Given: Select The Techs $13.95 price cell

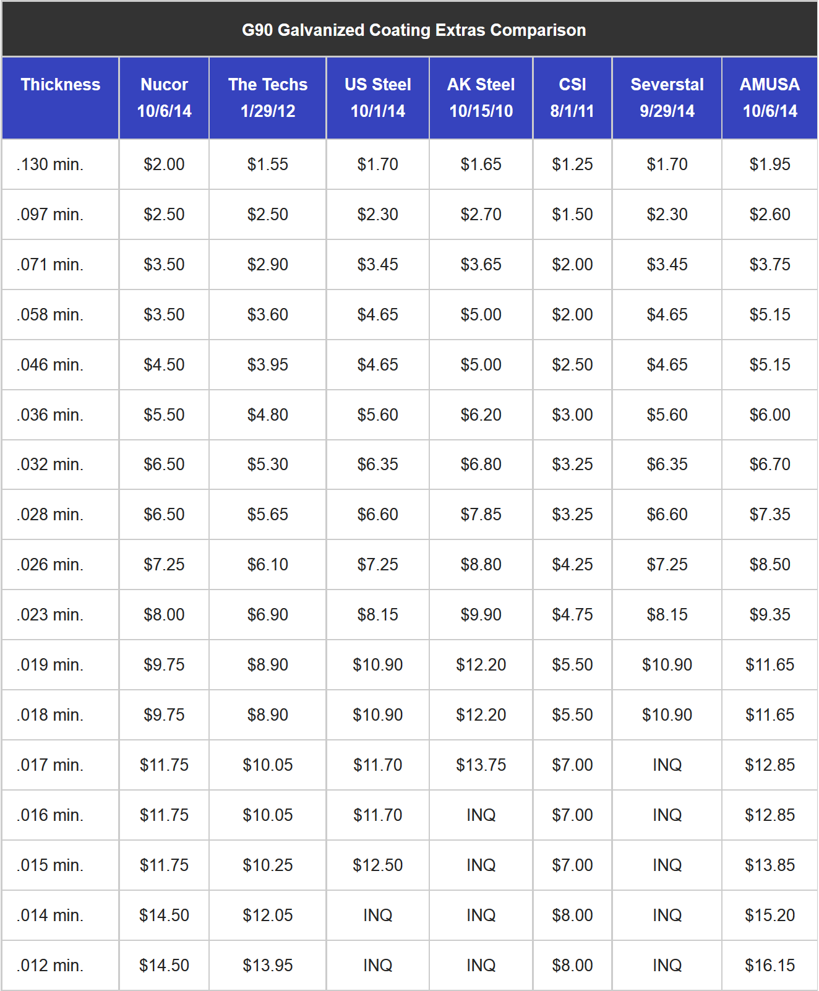Looking at the screenshot, I should coord(267,966).
